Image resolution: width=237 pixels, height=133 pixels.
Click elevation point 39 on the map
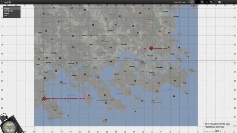[94, 68]
